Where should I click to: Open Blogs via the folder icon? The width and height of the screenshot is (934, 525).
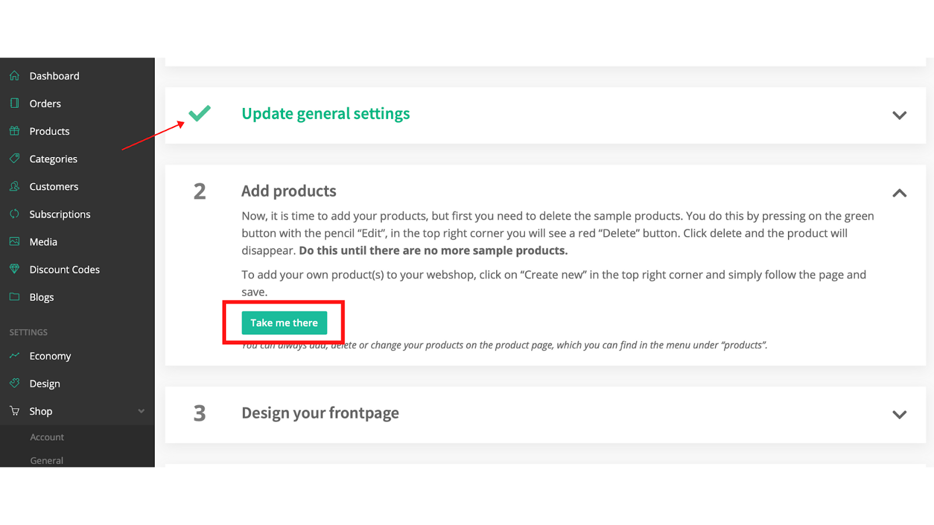click(15, 296)
